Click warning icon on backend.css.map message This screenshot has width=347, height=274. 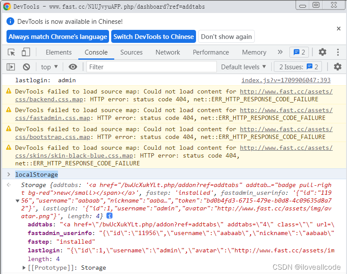9,91
